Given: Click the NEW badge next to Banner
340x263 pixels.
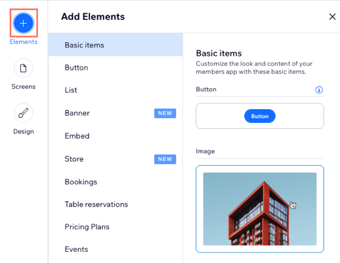Looking at the screenshot, I should coord(165,113).
